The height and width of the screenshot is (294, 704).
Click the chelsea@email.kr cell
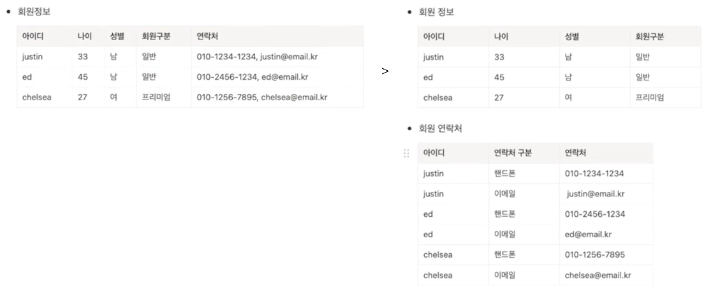[x=606, y=275]
